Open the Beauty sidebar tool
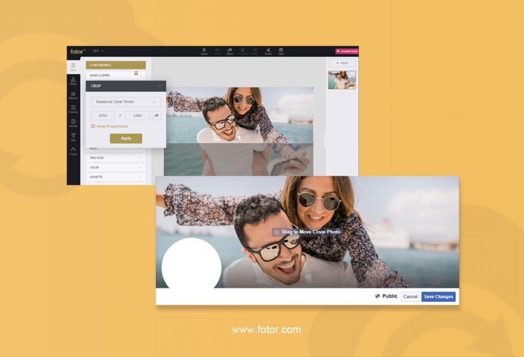 click(73, 95)
